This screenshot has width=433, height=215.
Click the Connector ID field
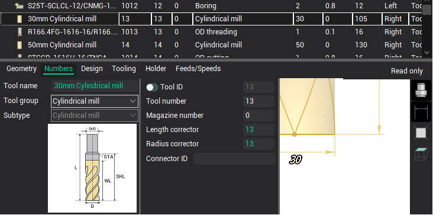[x=234, y=159]
